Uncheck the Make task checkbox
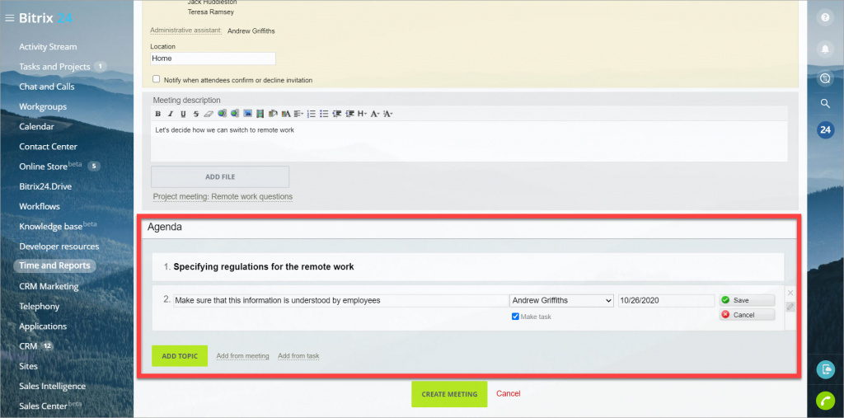 point(515,317)
